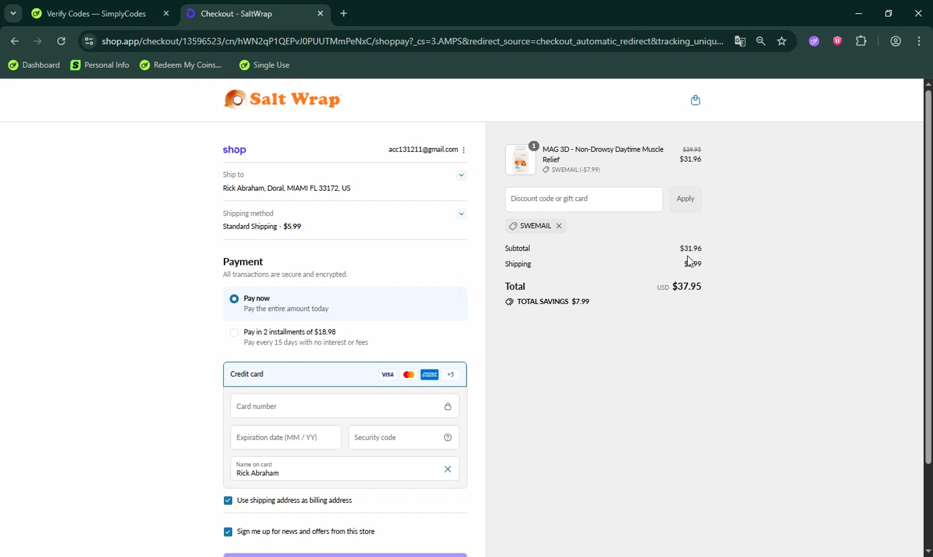Click the lock icon in Card number field

tap(448, 407)
